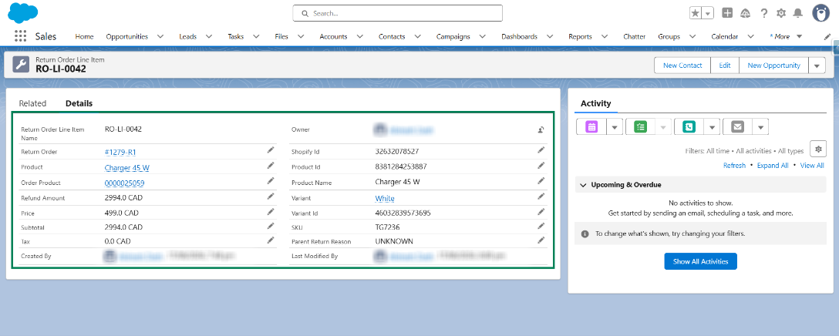The height and width of the screenshot is (336, 839).
Task: Click the New Opportunity button
Action: click(x=773, y=66)
